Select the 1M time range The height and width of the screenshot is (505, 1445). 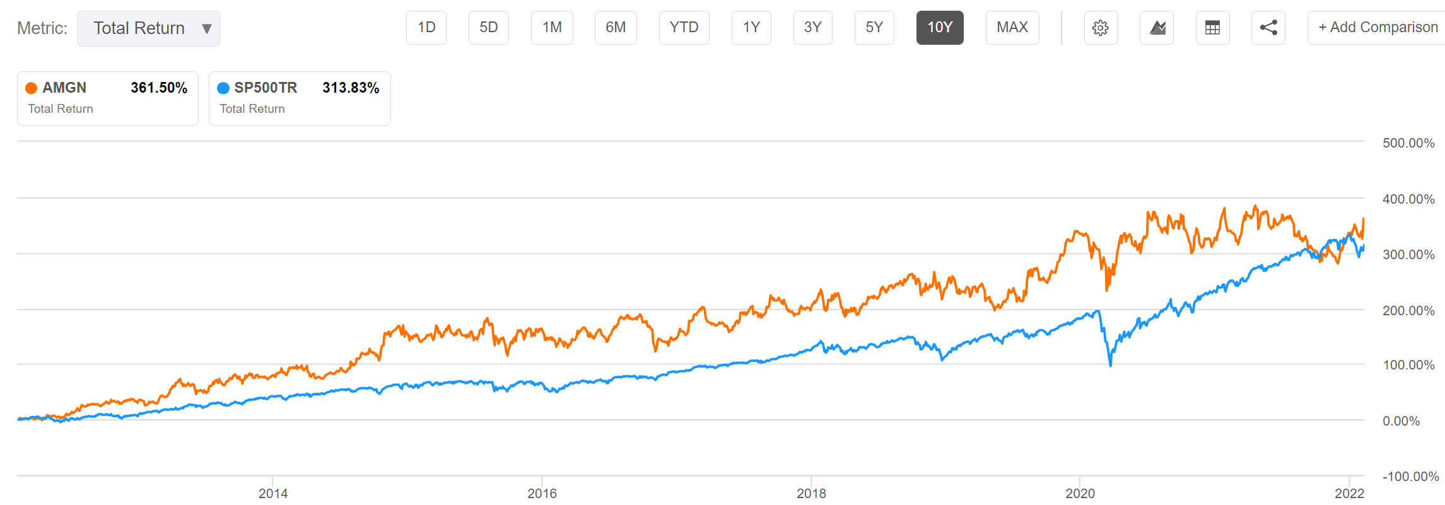(552, 27)
